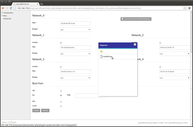This screenshot has width=193, height=127.
Task: Edit the Network_4 Mac field
Action: click(175, 72)
